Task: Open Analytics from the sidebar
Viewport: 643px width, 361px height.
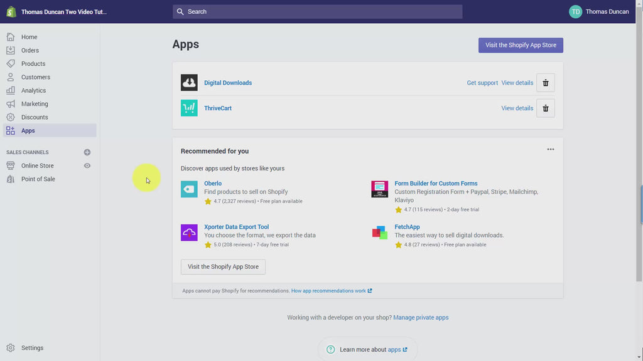Action: tap(34, 90)
